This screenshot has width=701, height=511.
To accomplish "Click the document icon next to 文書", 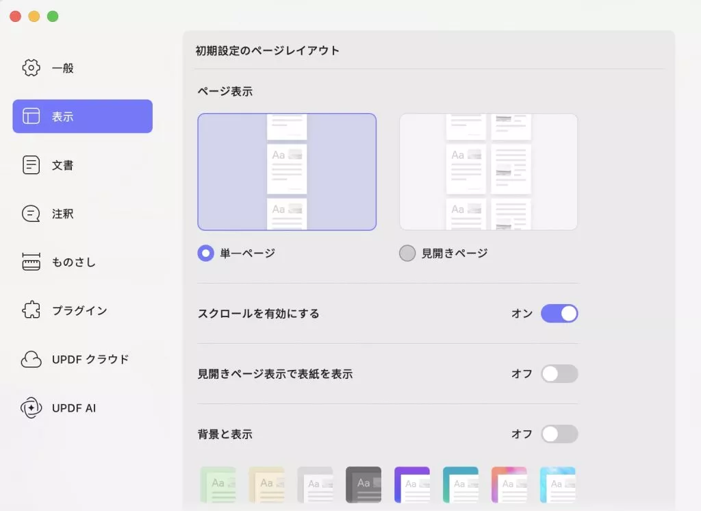I will [x=31, y=164].
